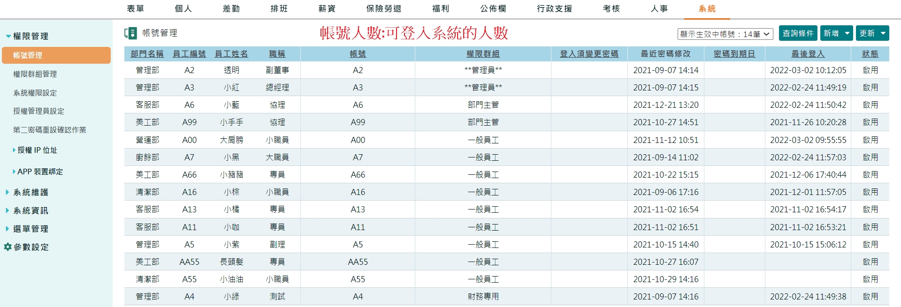Viewport: 901px width, 307px height.
Task: Click the 總經理 title cell
Action: 277,88
